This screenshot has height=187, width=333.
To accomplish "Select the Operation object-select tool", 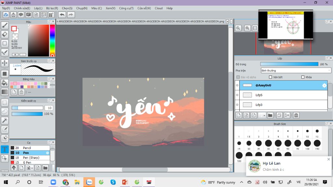I will (5, 158).
